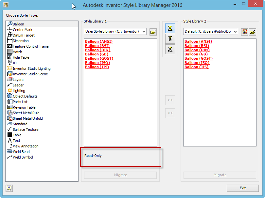
Task: Select the Layers style type
Action: click(x=15, y=80)
